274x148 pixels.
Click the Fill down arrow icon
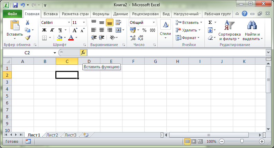click(x=210, y=30)
